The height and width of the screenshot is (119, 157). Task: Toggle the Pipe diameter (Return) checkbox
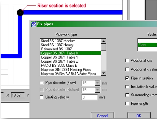click(41, 90)
